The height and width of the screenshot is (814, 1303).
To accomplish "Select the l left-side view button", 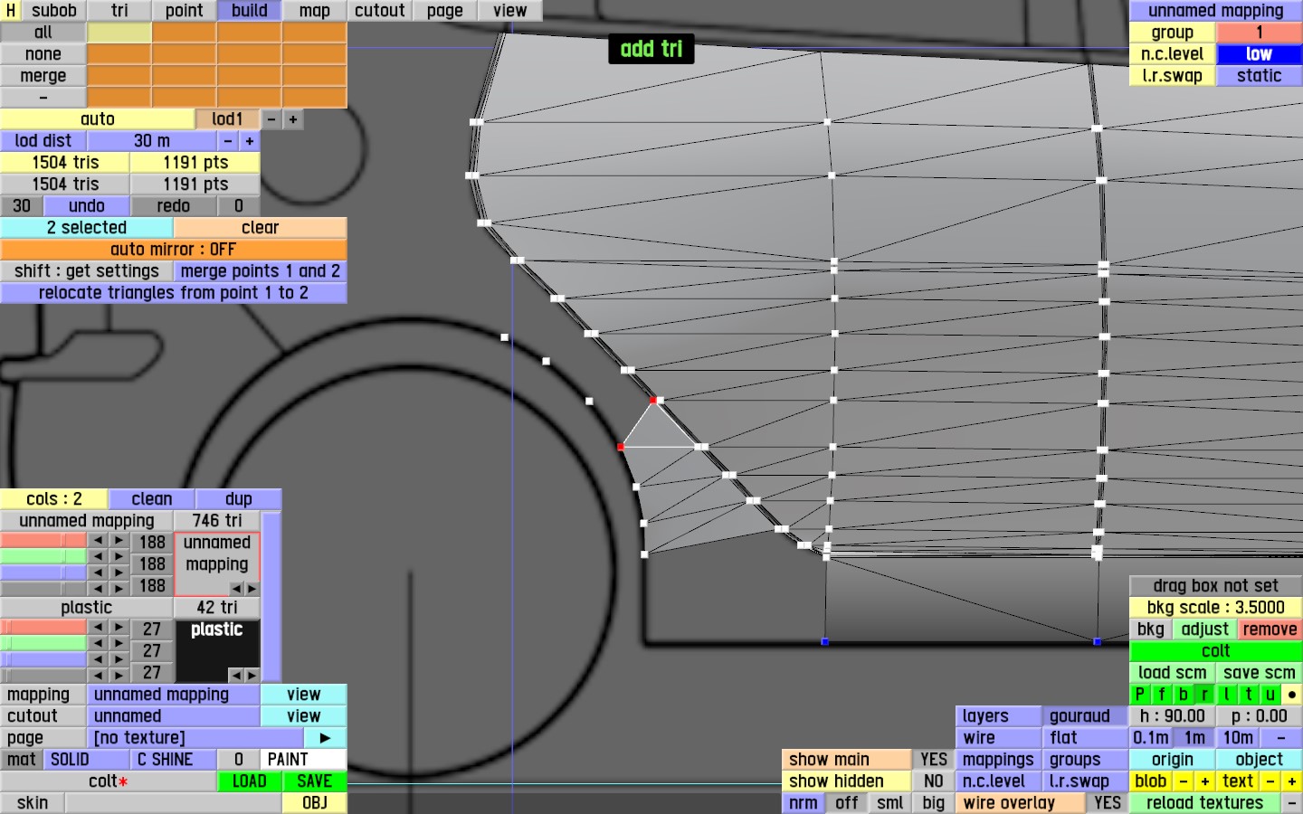I will 1227,695.
